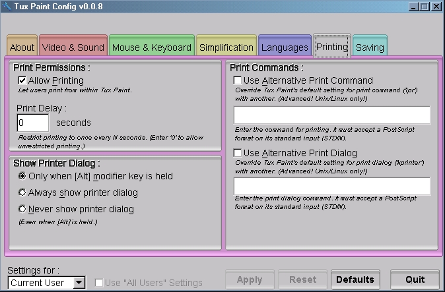This screenshot has height=292, width=445.
Task: Enable Use Alternative Print Command
Action: pos(238,80)
